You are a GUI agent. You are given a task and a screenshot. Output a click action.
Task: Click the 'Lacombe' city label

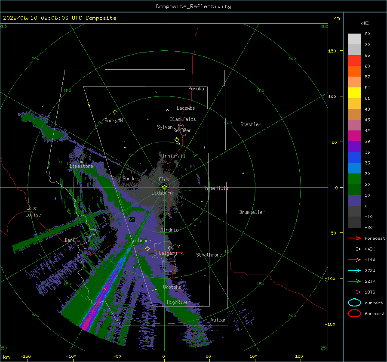coord(186,108)
